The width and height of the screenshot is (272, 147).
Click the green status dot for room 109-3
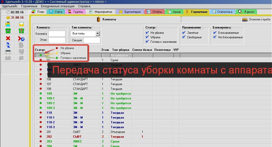click(x=41, y=108)
